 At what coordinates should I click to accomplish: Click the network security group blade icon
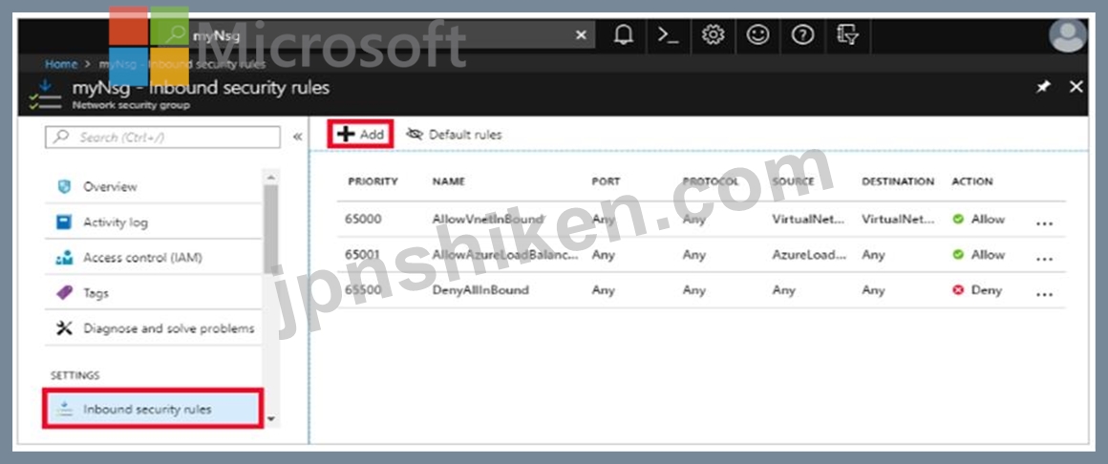(45, 95)
